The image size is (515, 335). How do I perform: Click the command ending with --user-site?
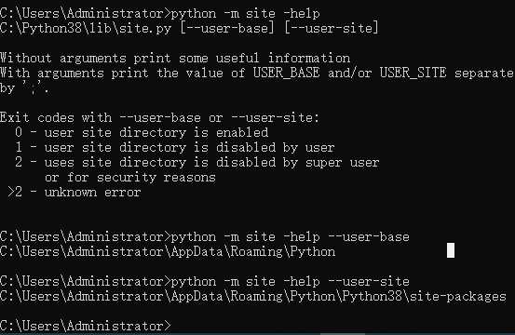click(x=291, y=282)
